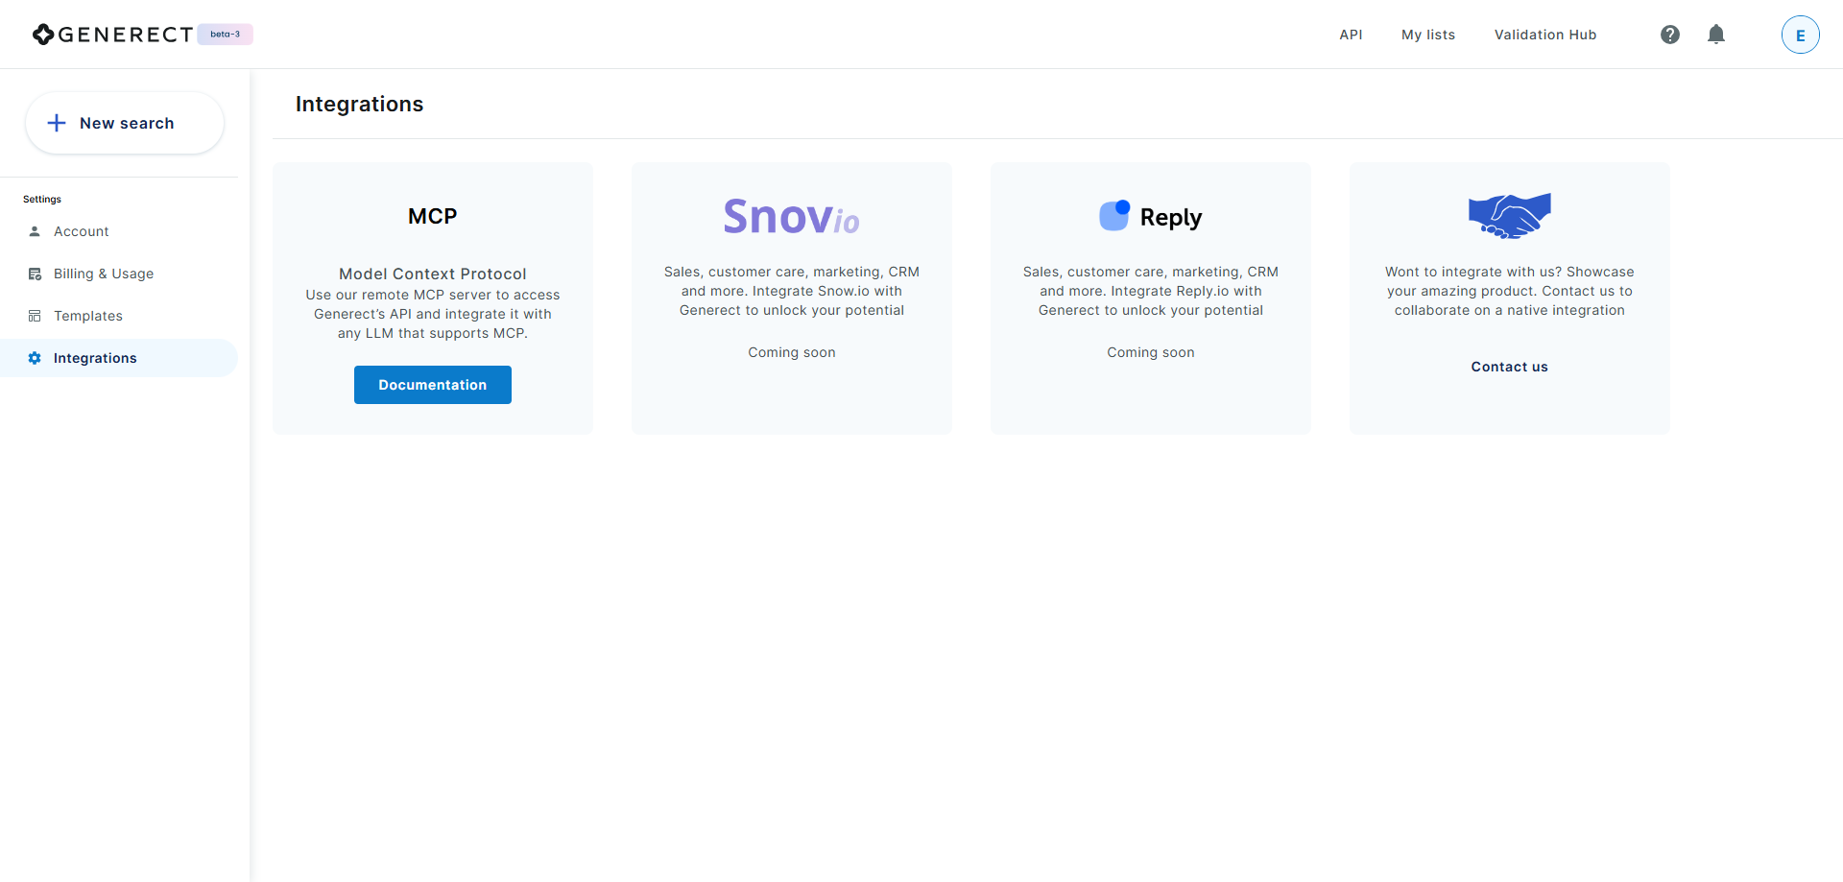This screenshot has width=1843, height=882.
Task: Click the native integration collaboration text
Action: [x=1510, y=291]
